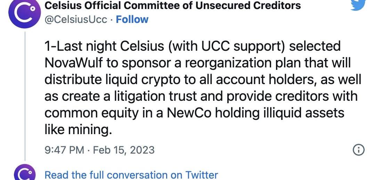
Task: Click the word NewCo in the tweet text
Action: tap(189, 113)
